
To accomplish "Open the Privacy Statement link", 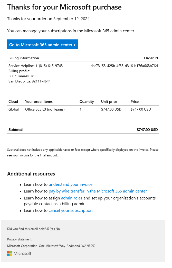I will point(19,239).
